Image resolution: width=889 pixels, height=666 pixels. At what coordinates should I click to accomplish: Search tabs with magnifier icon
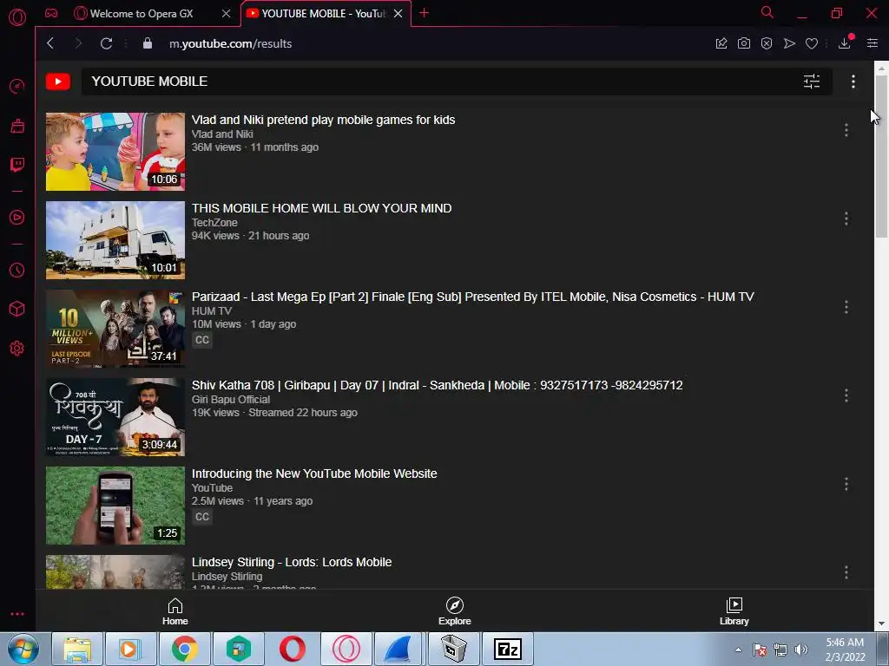pos(767,12)
